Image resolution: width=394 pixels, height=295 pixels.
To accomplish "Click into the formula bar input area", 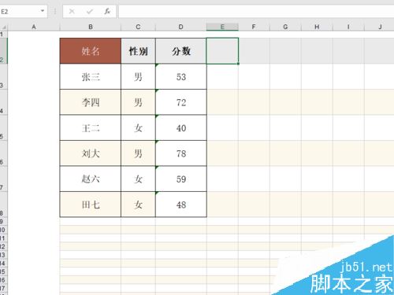I will tap(256, 12).
